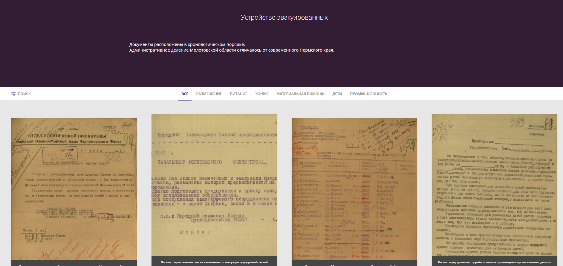
Task: Open the Народный Комиссариат Легкой промышленности document
Action: (x=214, y=185)
